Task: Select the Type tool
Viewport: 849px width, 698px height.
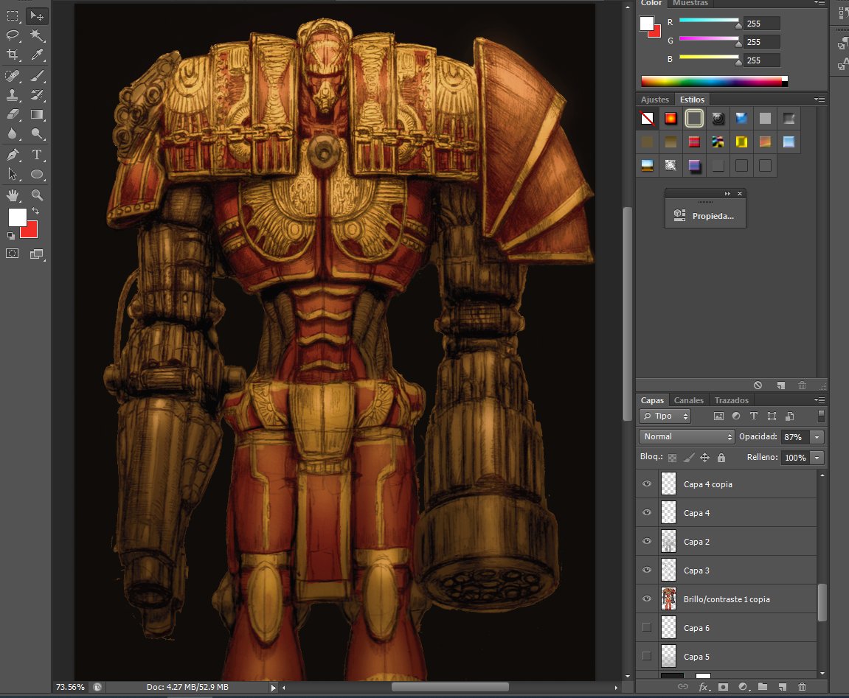Action: 37,155
